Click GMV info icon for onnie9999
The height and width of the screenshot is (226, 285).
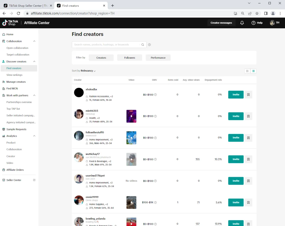[x=155, y=202]
